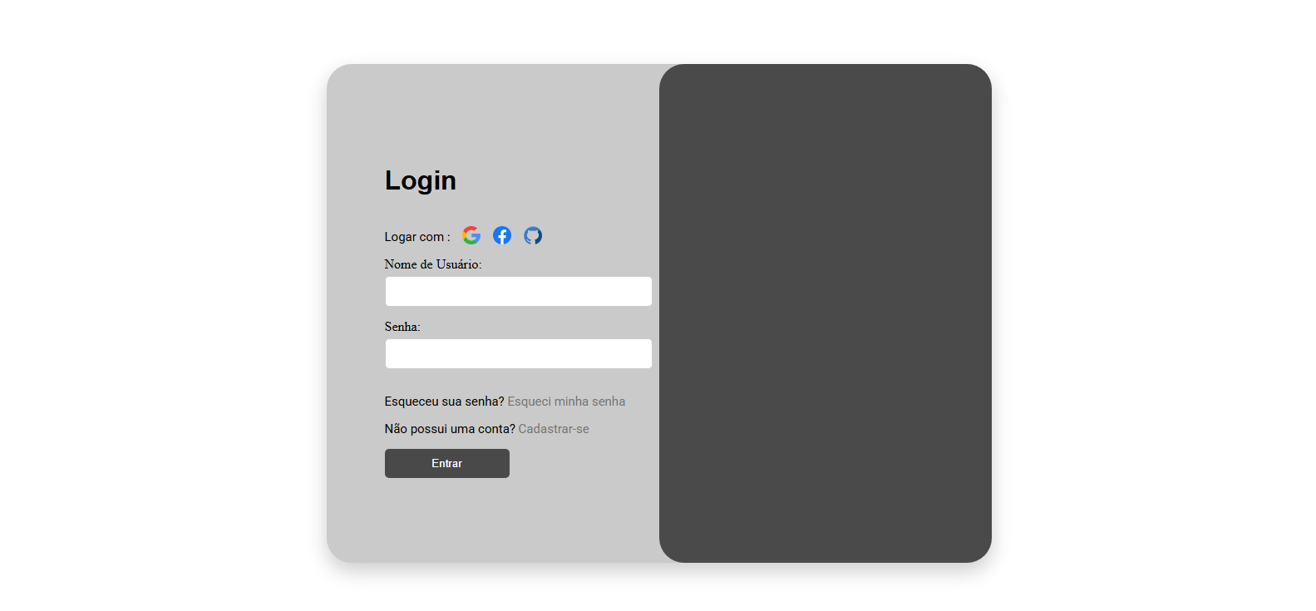
Task: Choose the Facebook login icon
Action: click(x=502, y=235)
